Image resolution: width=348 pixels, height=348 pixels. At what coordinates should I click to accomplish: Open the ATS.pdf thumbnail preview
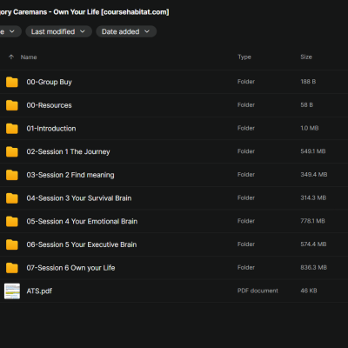pyautogui.click(x=12, y=291)
